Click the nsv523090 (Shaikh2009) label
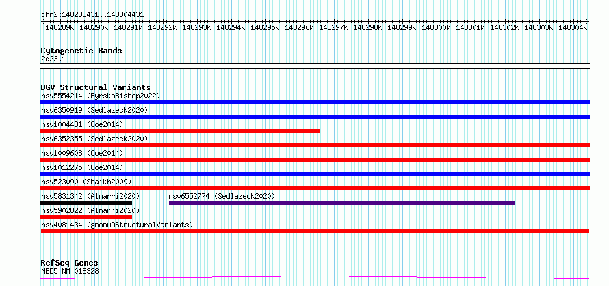Image resolution: width=609 pixels, height=286 pixels. 86,182
